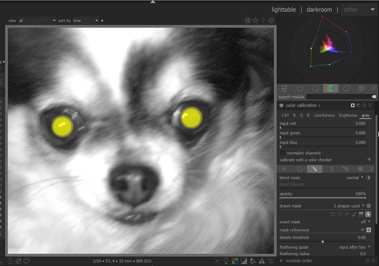Image resolution: width=379 pixels, height=266 pixels.
Task: Toggle ISO 12646 color assessment bulb
Action: (226, 261)
